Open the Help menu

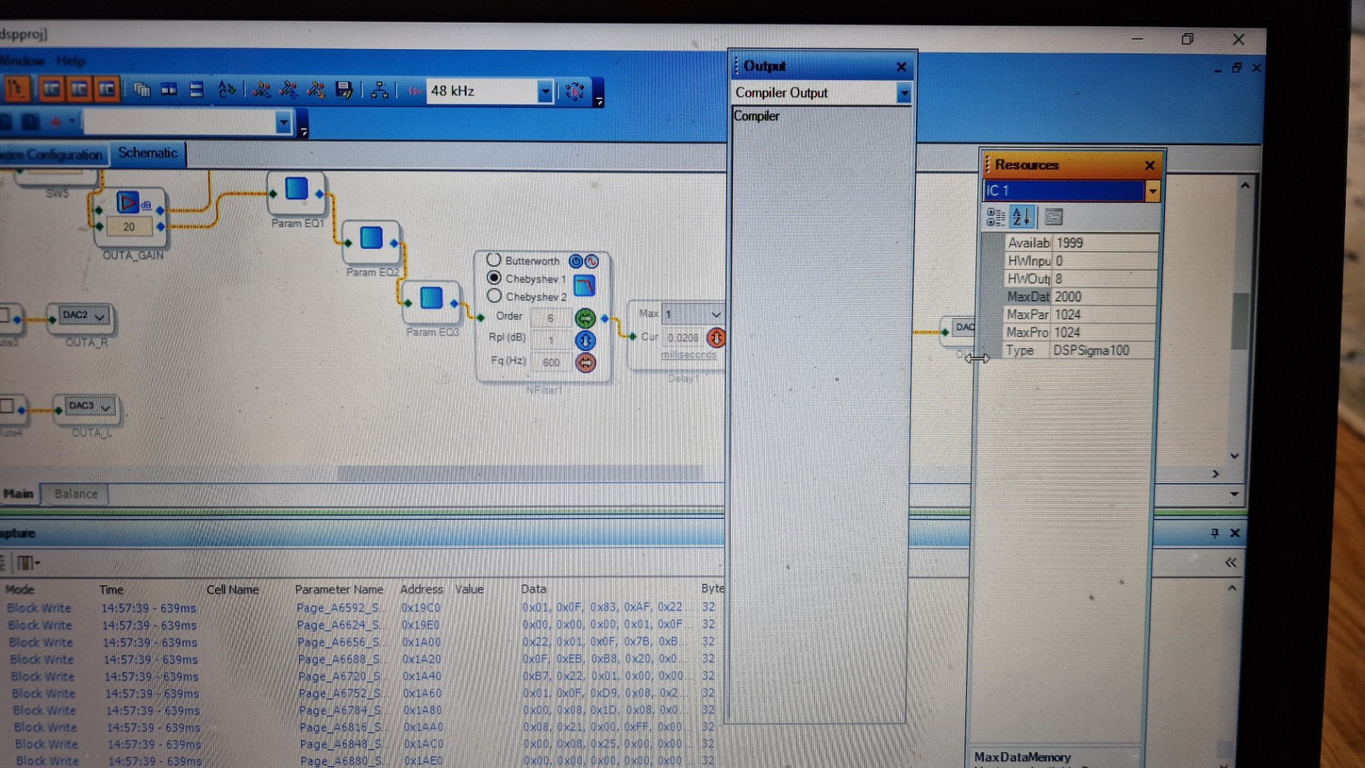[70, 61]
